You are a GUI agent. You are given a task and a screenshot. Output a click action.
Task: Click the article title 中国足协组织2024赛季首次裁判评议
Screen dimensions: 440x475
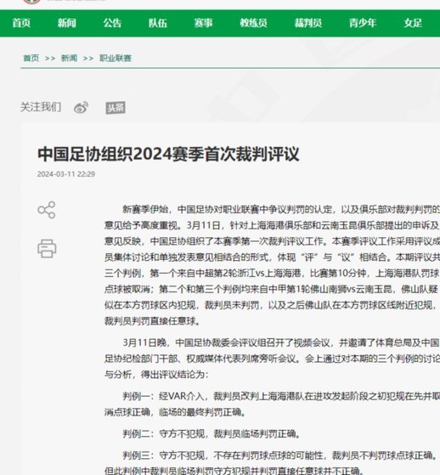[x=168, y=154]
